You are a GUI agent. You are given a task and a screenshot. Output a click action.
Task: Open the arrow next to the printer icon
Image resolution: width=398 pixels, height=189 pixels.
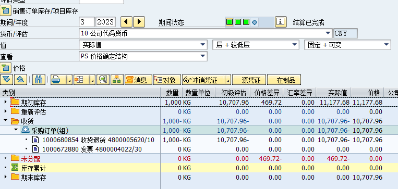[x=69, y=80]
